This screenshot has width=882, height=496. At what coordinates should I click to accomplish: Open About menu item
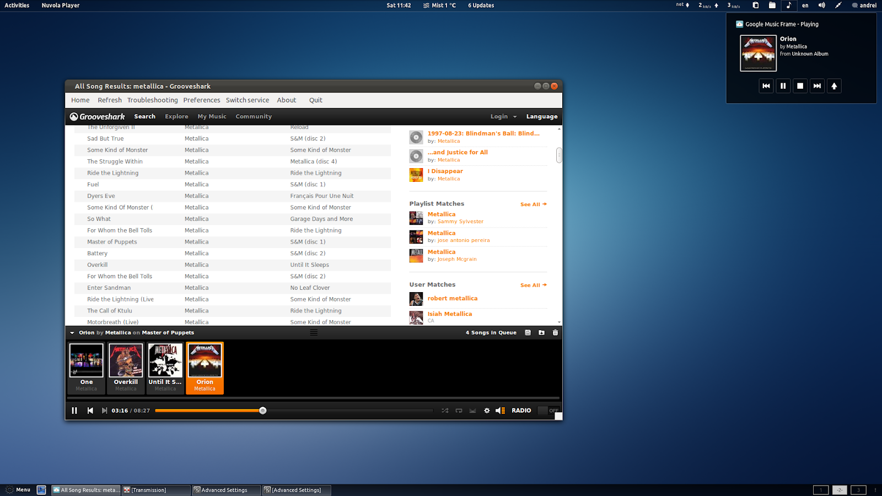click(287, 100)
